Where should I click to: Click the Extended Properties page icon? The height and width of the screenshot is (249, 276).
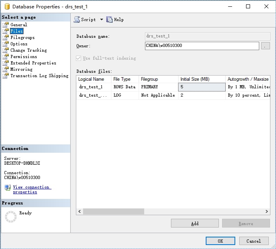[x=6, y=63]
